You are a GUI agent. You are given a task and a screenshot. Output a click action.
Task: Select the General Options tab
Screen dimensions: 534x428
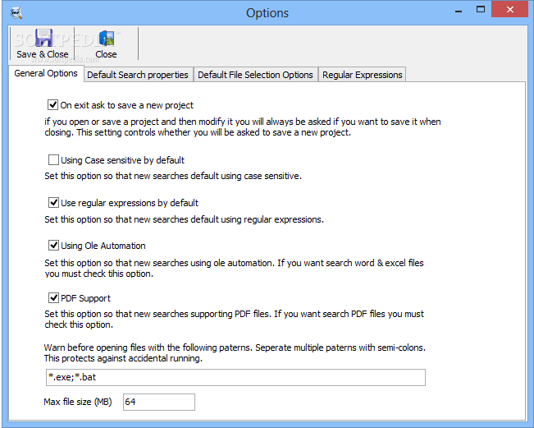tap(46, 73)
